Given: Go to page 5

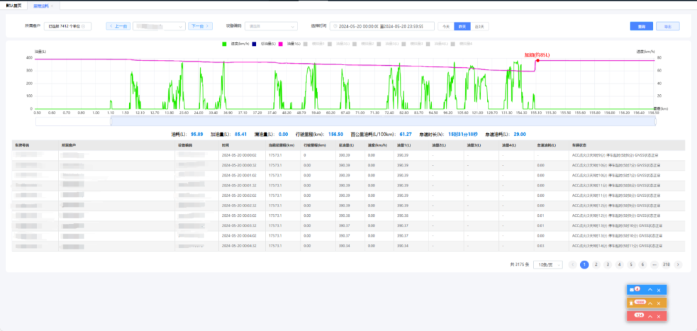Looking at the screenshot, I should [631, 265].
